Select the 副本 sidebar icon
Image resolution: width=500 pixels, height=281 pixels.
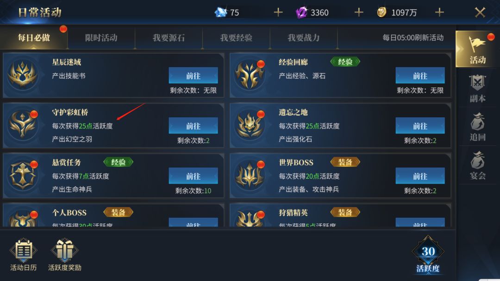[477, 88]
